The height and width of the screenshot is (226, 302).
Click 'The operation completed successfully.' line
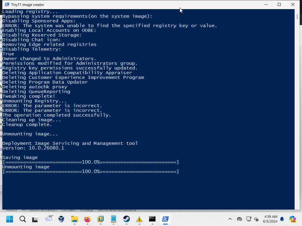[57, 115]
